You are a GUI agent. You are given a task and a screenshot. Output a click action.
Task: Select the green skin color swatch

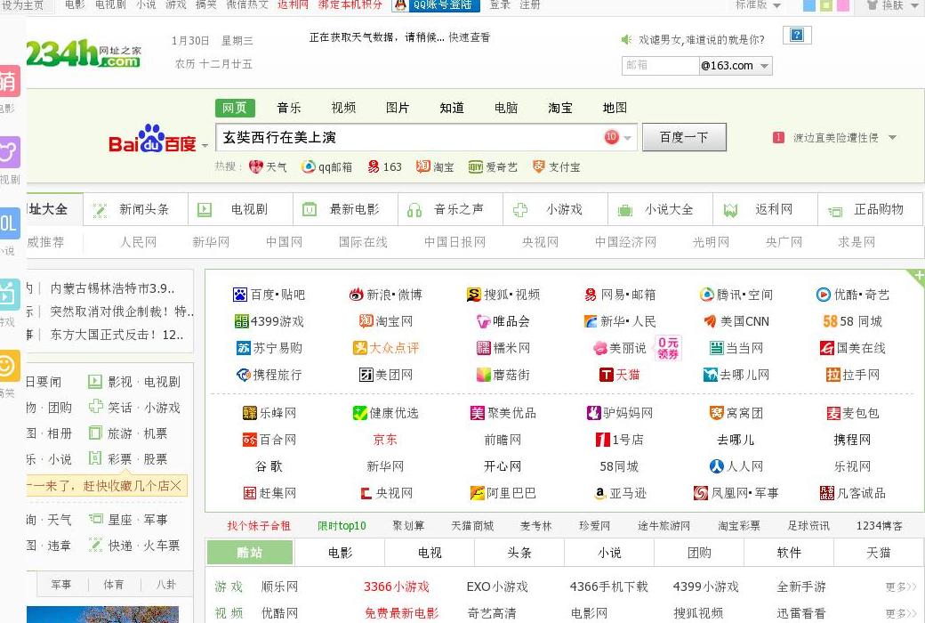point(826,5)
